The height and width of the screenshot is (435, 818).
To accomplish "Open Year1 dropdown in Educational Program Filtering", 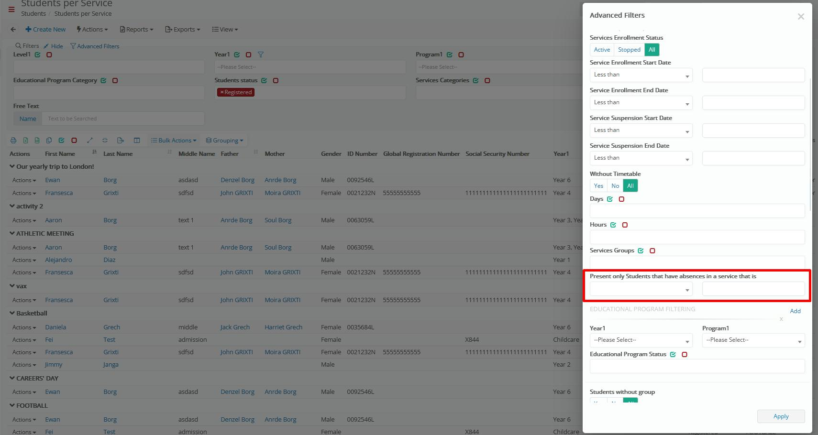I will pos(641,340).
